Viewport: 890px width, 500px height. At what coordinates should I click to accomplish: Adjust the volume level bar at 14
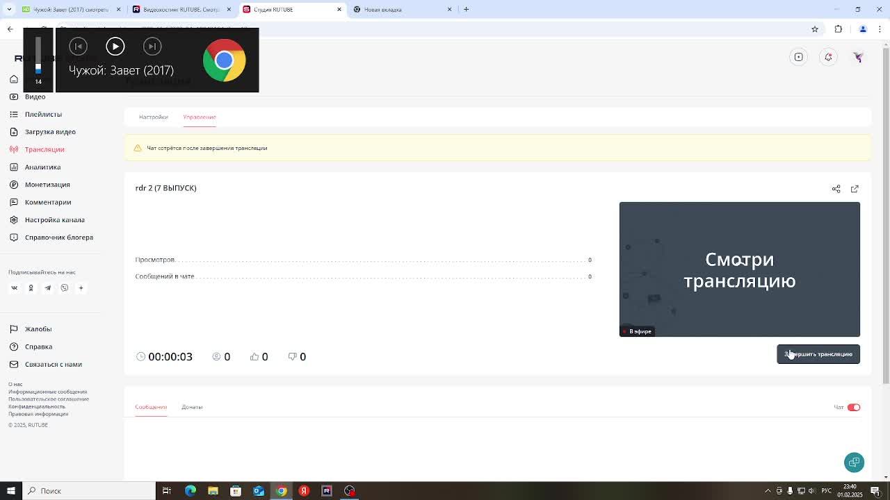38,56
